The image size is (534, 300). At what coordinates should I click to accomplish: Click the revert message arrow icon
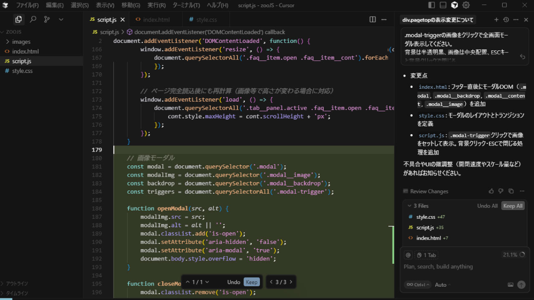522,57
